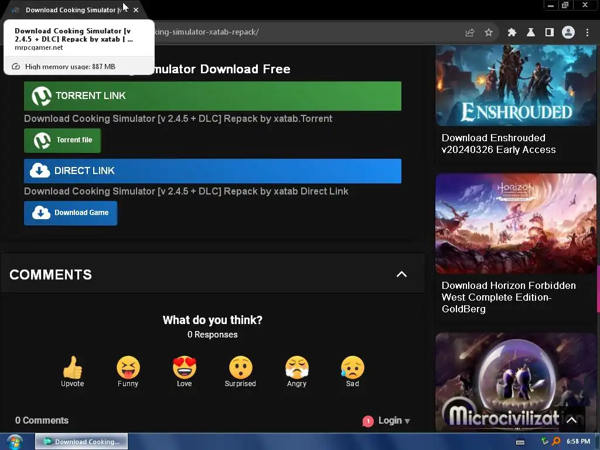Click the red notification badge beside Login
Image resolution: width=600 pixels, height=450 pixels.
[x=368, y=421]
